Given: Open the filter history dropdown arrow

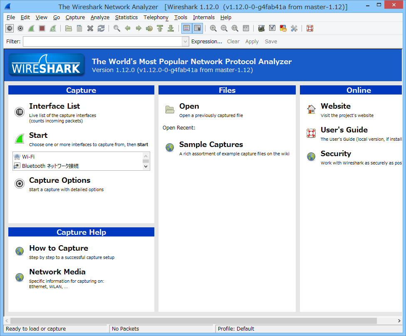Looking at the screenshot, I should point(184,41).
